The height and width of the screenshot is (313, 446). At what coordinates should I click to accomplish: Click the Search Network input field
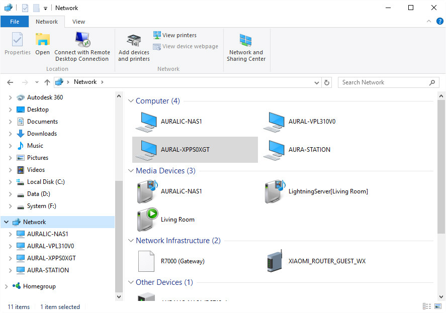[x=388, y=82]
